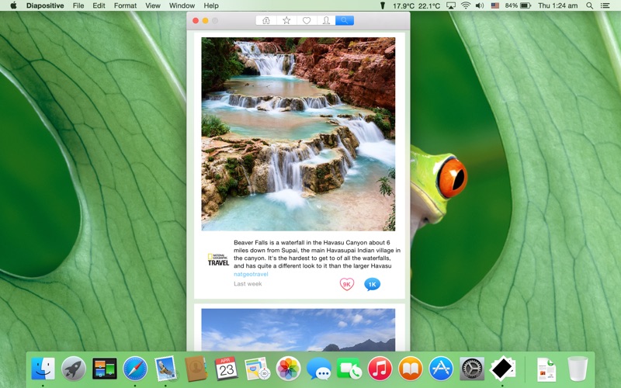621x388 pixels.
Task: Open the Apple menu
Action: tap(13, 5)
